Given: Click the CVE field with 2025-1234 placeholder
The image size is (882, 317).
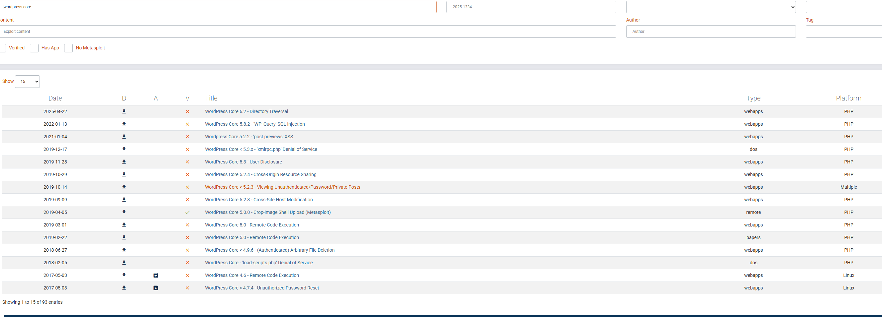Looking at the screenshot, I should tap(531, 7).
